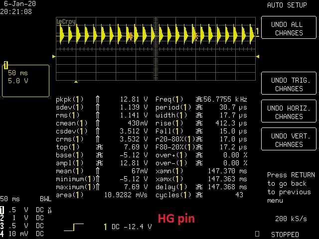
Task: Click the cycles(1) measurement status icon
Action: point(199,195)
